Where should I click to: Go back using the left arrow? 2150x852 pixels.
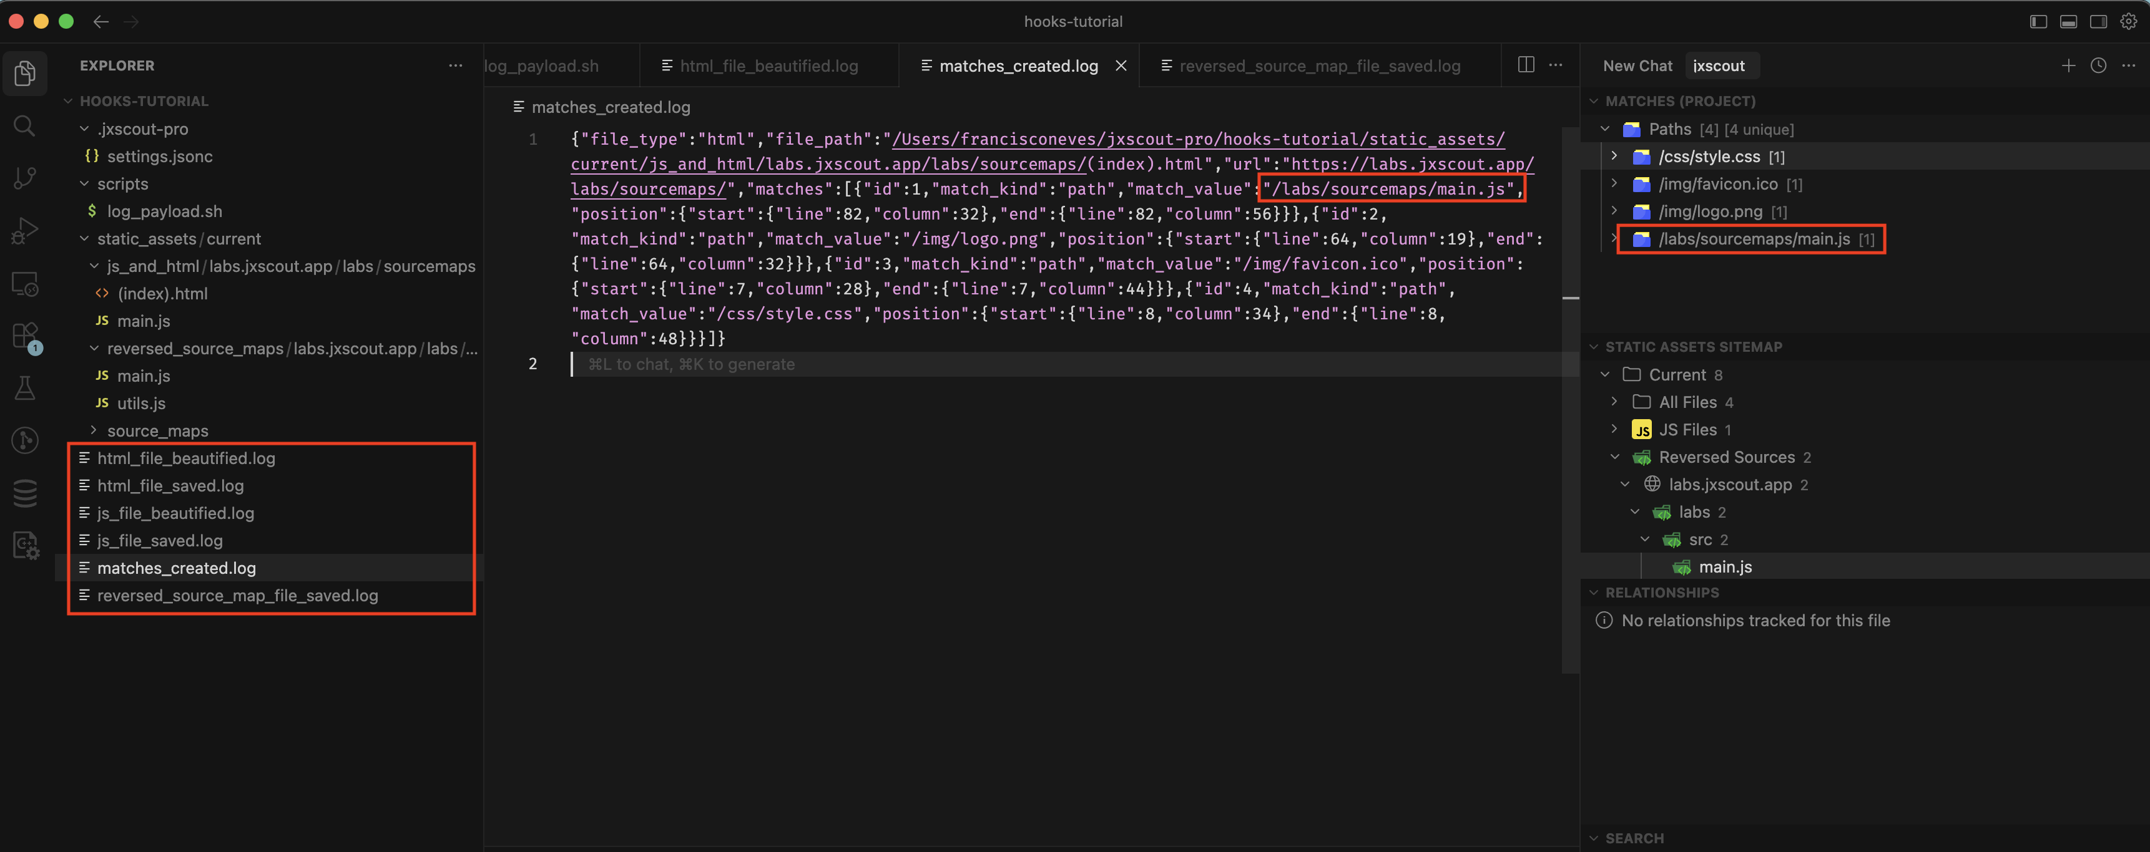(x=101, y=22)
